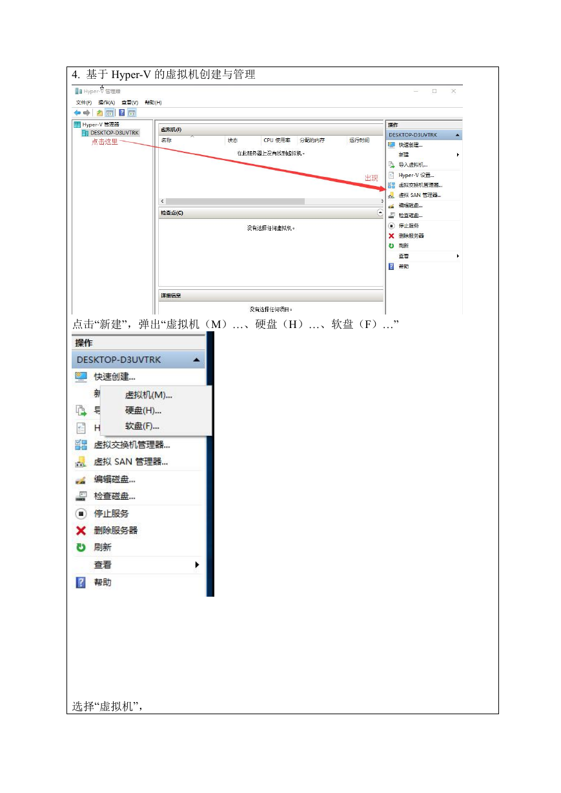Viewport: 561px width, 793px height.
Task: Click 快速创建 monitor icon in the enlarged 操作 panel
Action: point(81,376)
